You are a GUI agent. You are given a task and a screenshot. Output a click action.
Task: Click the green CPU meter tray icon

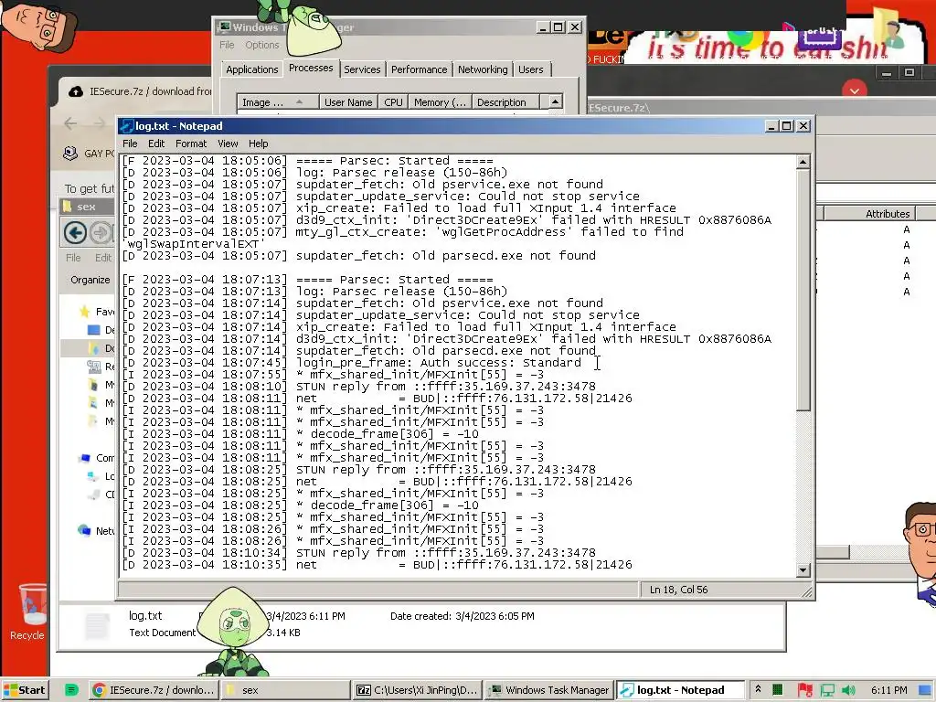(777, 690)
